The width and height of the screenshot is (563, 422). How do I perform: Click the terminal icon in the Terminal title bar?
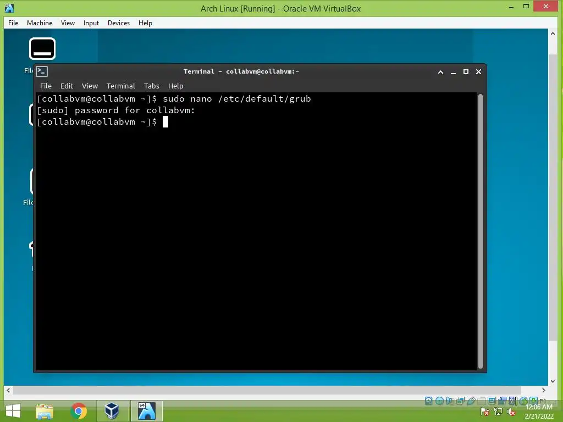42,71
